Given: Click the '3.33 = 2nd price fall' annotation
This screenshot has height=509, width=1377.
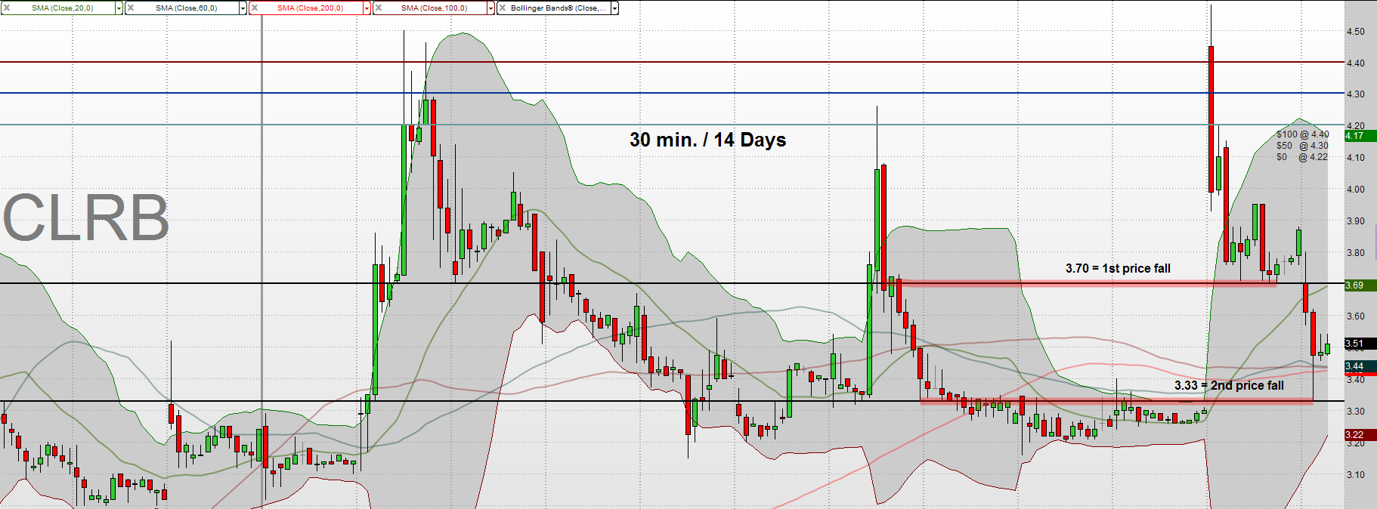Looking at the screenshot, I should point(1229,385).
